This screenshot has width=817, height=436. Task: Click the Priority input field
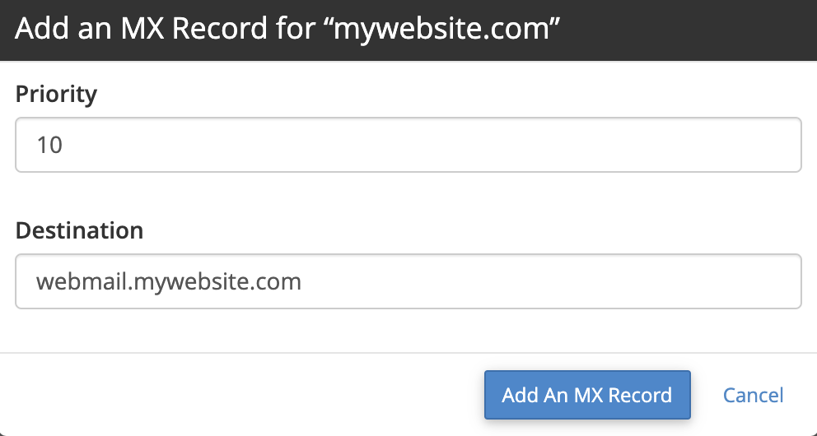(x=408, y=145)
